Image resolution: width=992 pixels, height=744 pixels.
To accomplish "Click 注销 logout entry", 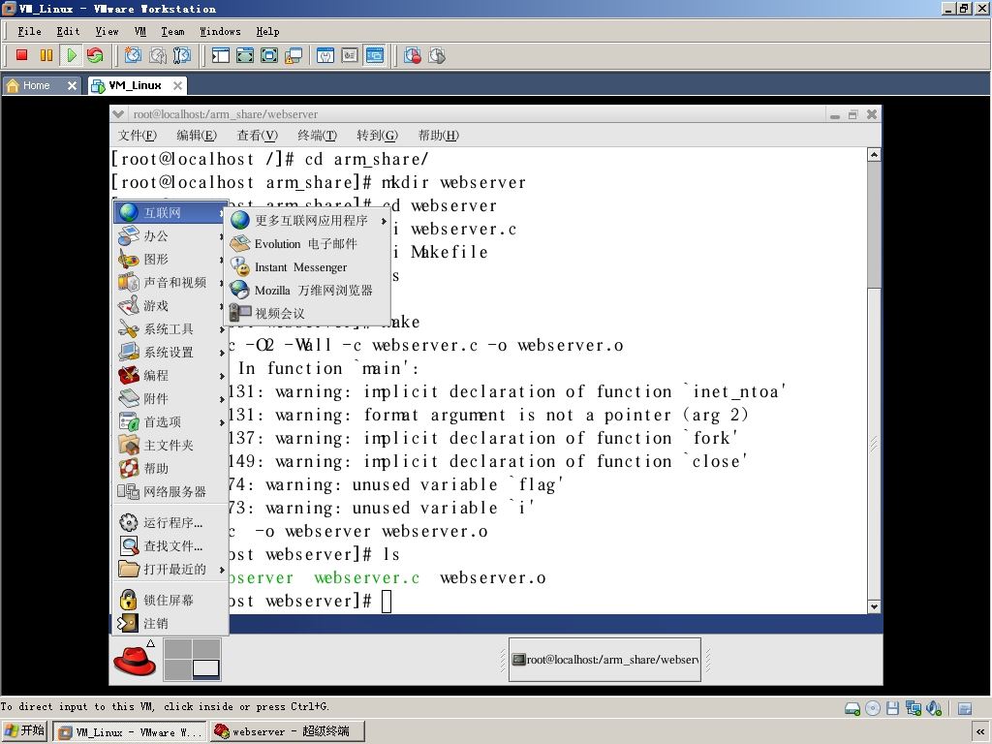I will 170,623.
